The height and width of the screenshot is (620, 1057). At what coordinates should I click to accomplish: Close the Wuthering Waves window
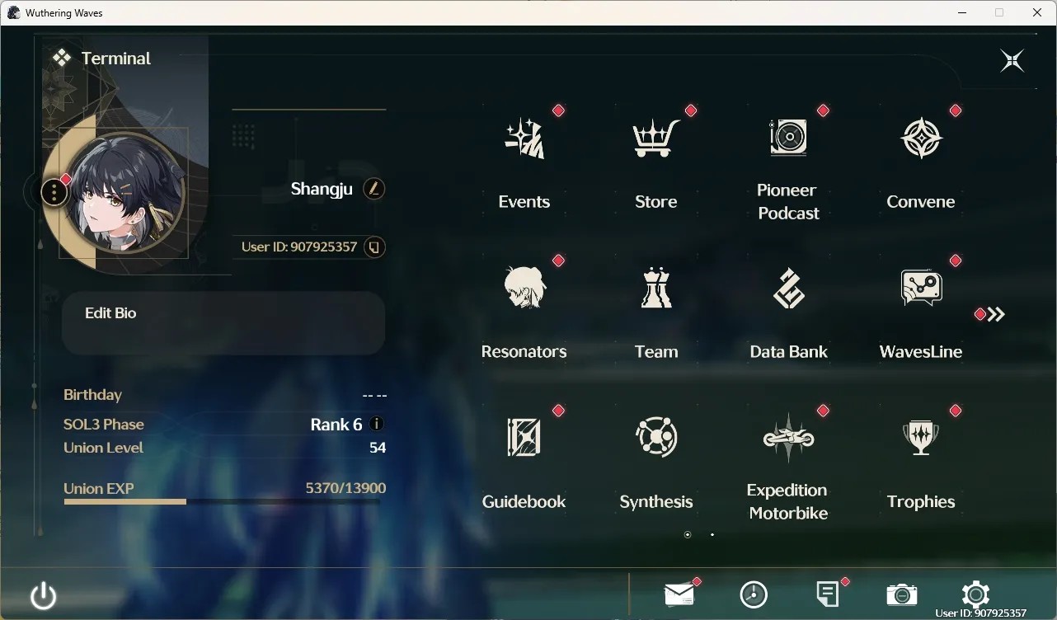click(1037, 12)
